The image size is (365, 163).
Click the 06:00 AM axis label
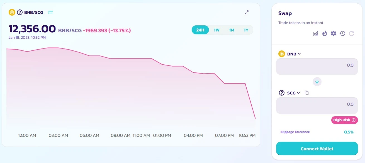[89, 135]
